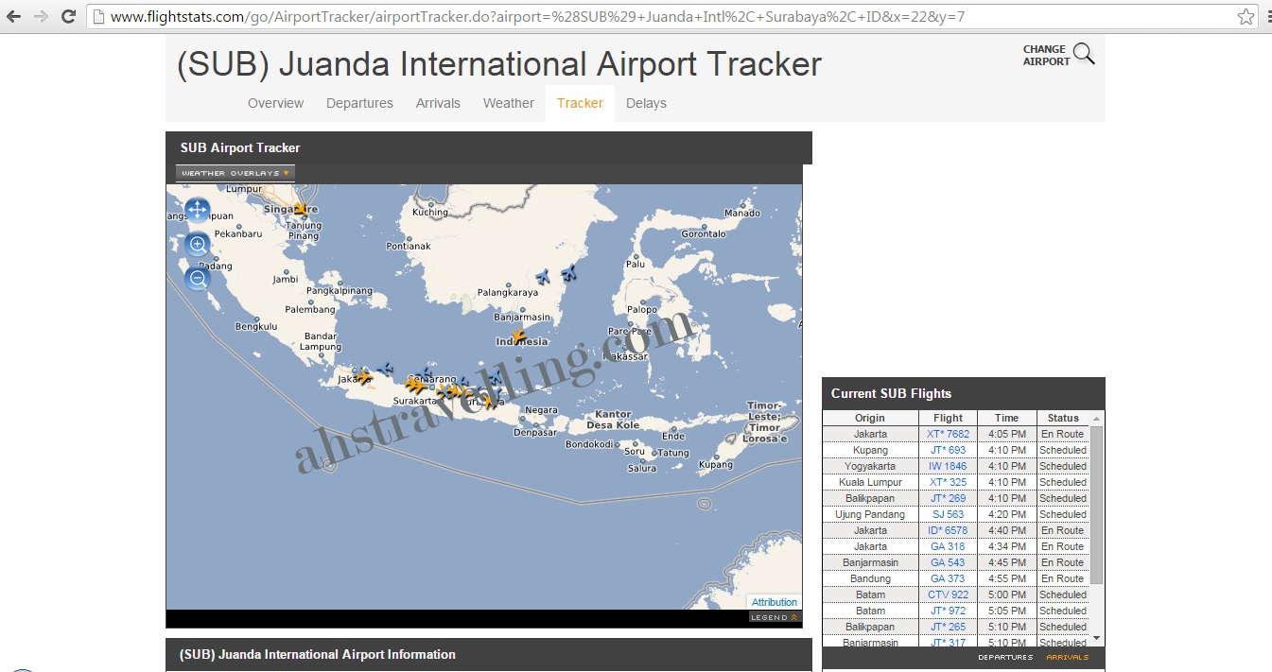
Task: Click the map pan control icon
Action: tap(197, 210)
